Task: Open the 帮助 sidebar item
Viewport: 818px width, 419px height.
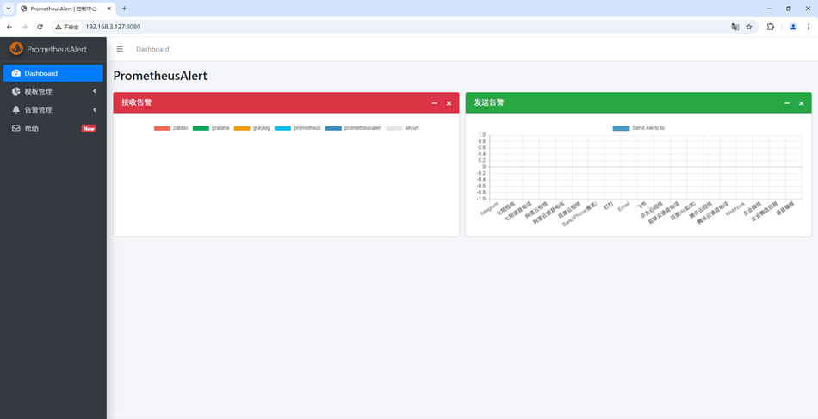Action: [x=53, y=128]
